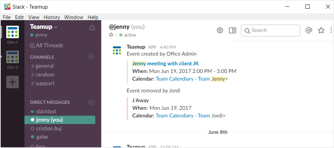Start a direct message with plus icon

[x=91, y=102]
